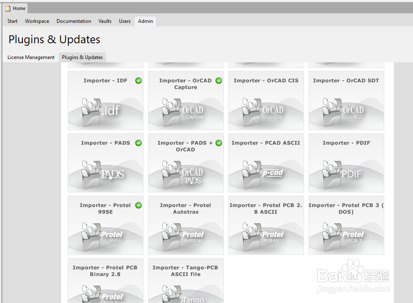
Task: Click the Tango importer folder icon
Action: (183, 294)
